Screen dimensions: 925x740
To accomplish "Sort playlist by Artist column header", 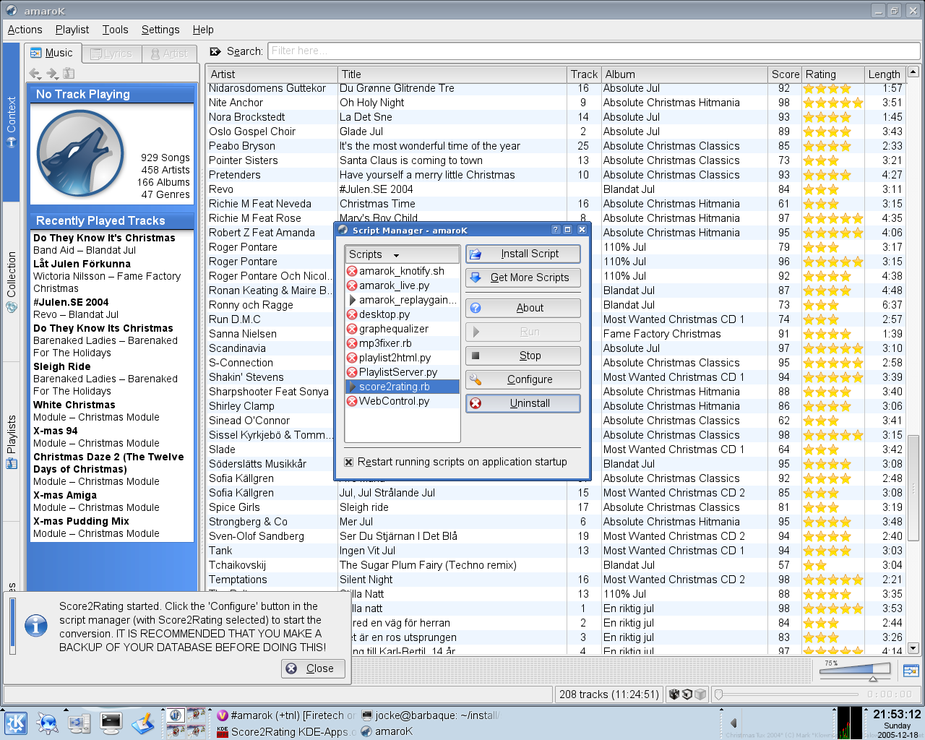I will click(272, 74).
